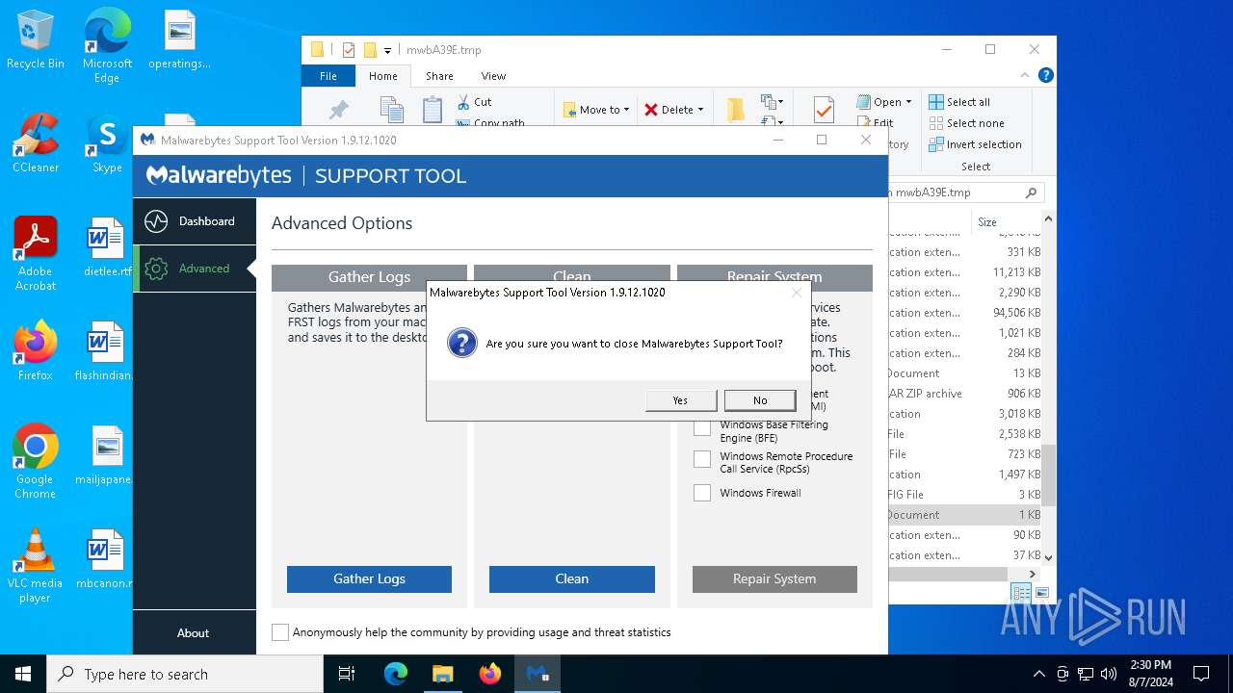Click the Pin to Quick access icon
Image resolution: width=1233 pixels, height=693 pixels.
click(x=338, y=111)
